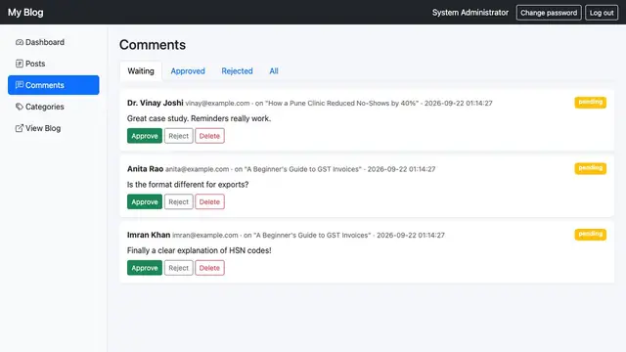
Task: Click the View Blog external link icon
Action: [20, 128]
